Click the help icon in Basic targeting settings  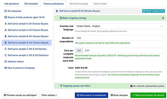[163, 18]
